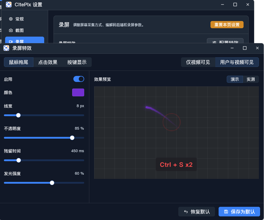Click the 450 ms duration value
The height and width of the screenshot is (220, 264).
78,151
